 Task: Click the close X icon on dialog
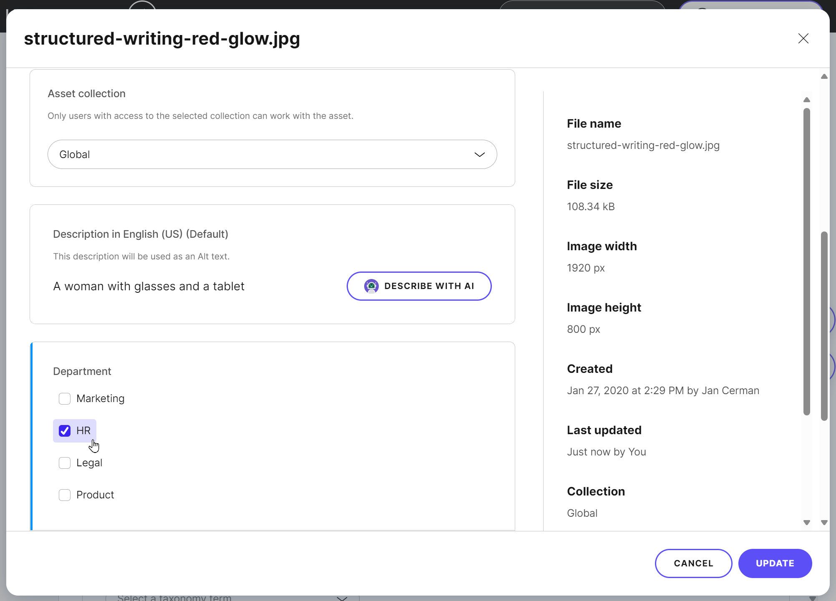(803, 38)
